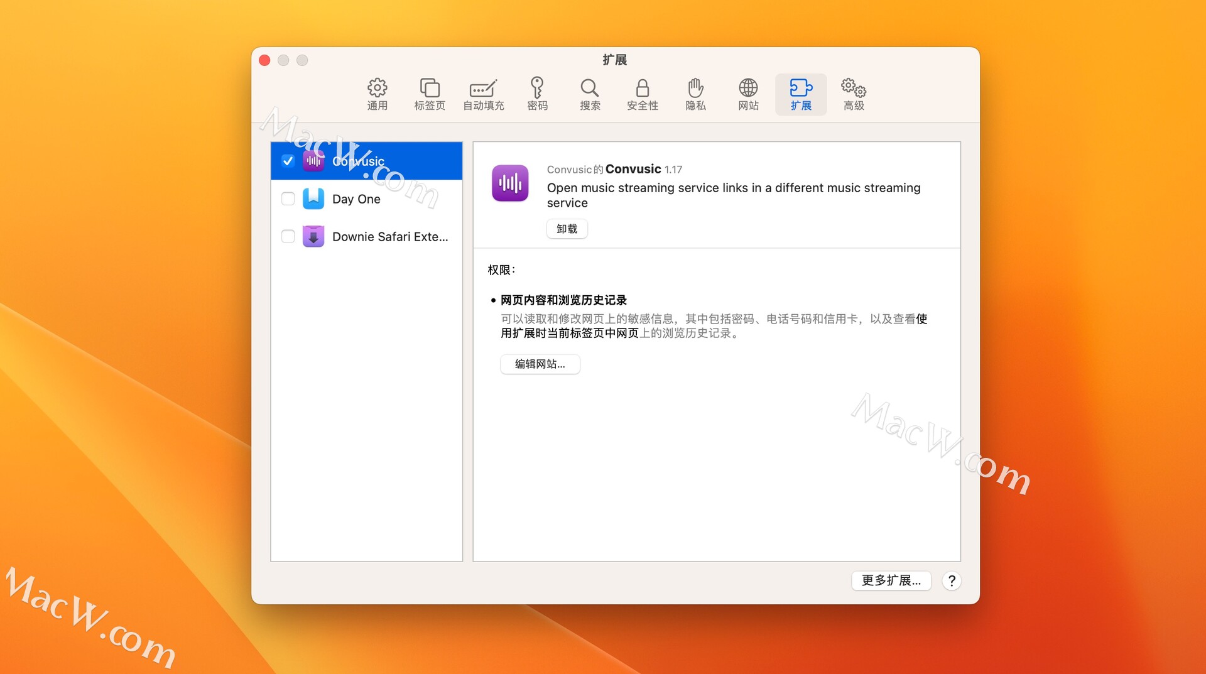Open the 安全性 security pane

642,94
